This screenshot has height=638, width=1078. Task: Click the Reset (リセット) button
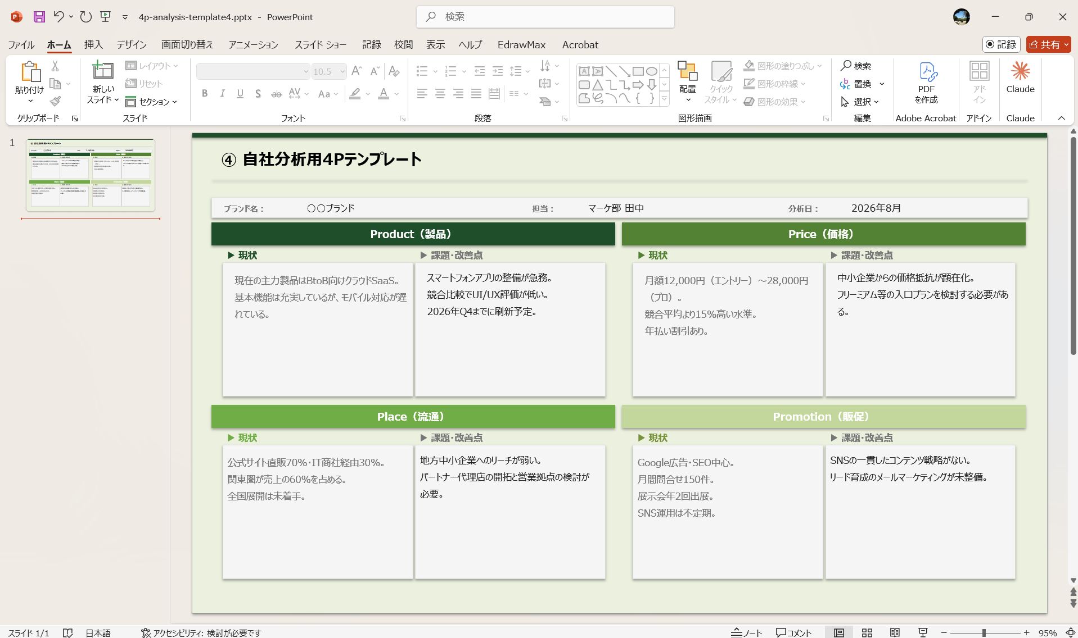(x=144, y=84)
